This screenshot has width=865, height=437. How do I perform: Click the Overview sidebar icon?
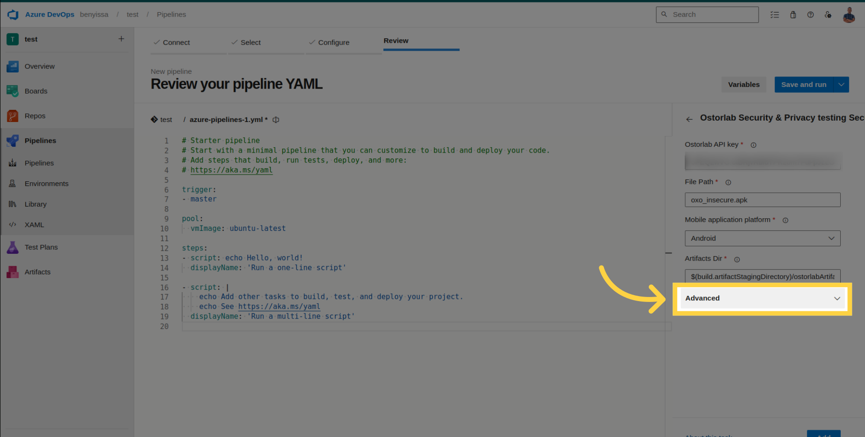(13, 67)
